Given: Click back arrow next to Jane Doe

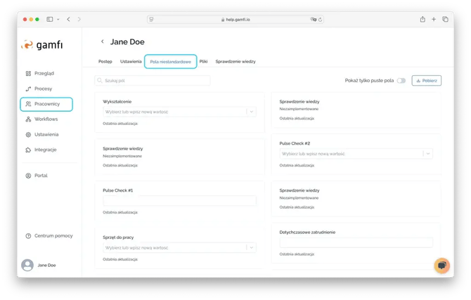Looking at the screenshot, I should coord(103,42).
